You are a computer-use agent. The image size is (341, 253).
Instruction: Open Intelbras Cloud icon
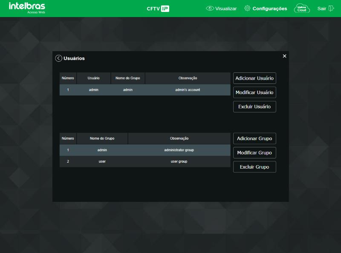(302, 9)
